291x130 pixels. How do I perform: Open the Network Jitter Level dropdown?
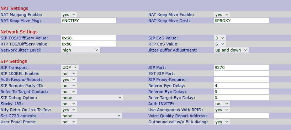(x=80, y=50)
